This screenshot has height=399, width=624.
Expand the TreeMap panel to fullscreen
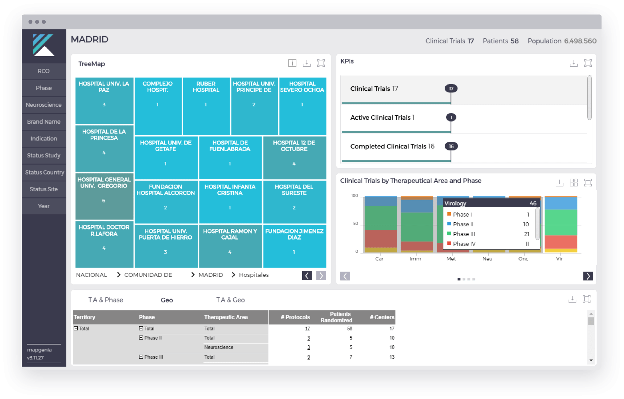321,63
